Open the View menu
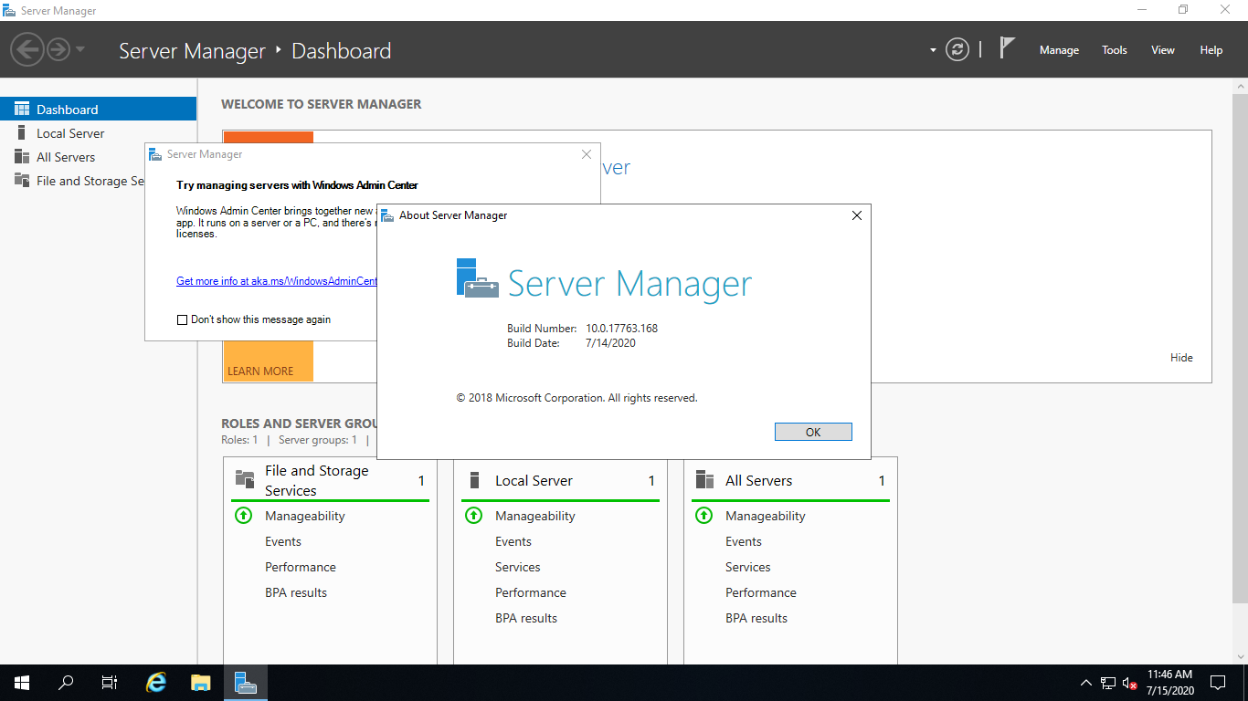Viewport: 1248px width, 701px height. coord(1163,50)
